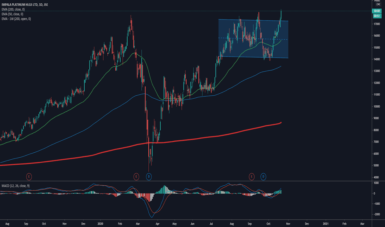Click the 17000 price axis label

[377, 24]
